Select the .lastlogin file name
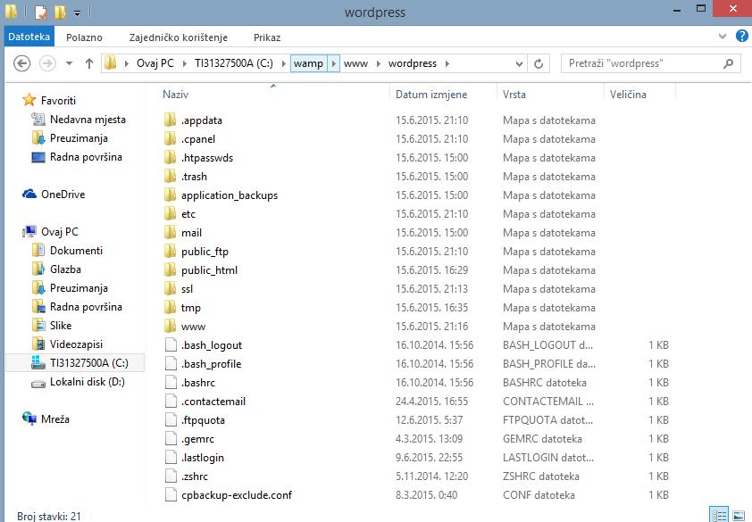Screen dimensions: 752x522 203,457
